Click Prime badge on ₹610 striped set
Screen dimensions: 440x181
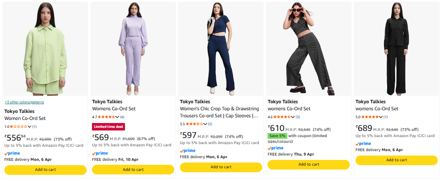pos(276,148)
